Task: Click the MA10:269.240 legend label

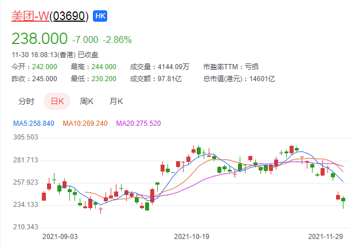Action: [x=85, y=124]
